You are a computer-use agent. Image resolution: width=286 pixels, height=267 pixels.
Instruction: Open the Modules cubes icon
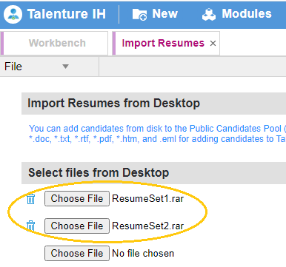point(209,14)
